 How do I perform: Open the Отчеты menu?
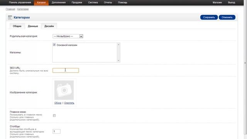(x=108, y=3)
